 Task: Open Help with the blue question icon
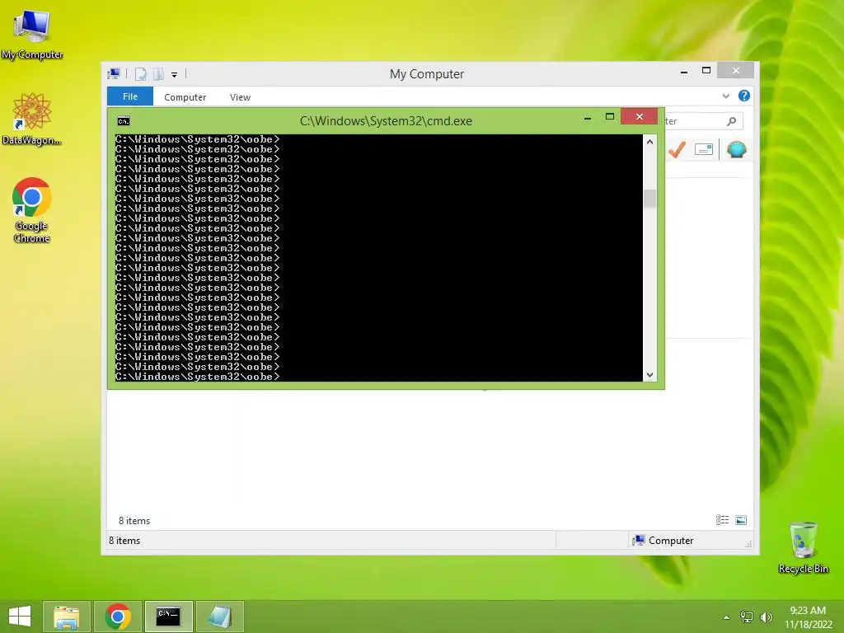[x=744, y=96]
